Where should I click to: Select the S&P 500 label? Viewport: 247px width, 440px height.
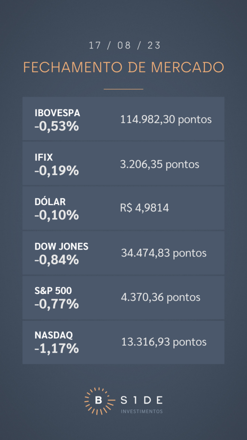[53, 291]
